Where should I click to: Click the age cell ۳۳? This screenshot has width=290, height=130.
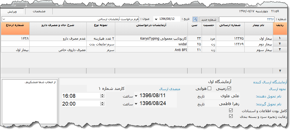[195, 38]
